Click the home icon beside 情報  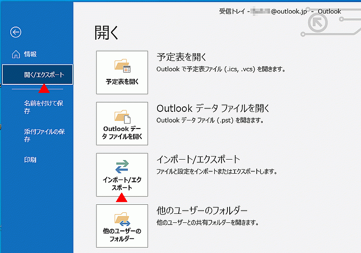pos(16,54)
